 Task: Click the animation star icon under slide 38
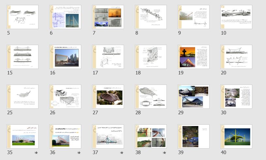point(164,152)
